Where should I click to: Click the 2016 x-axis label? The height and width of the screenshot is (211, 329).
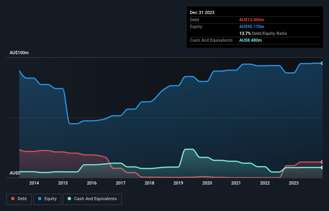click(92, 183)
